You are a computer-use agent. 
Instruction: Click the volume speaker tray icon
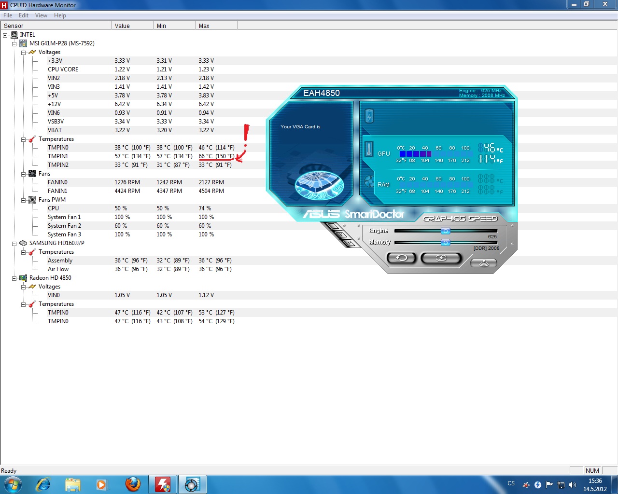(x=572, y=485)
